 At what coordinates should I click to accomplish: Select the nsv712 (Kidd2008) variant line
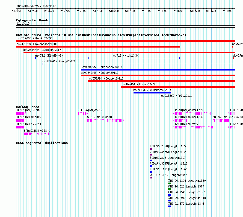[x=62, y=58]
